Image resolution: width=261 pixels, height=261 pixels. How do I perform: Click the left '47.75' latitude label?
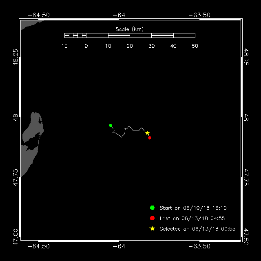coord(15,177)
